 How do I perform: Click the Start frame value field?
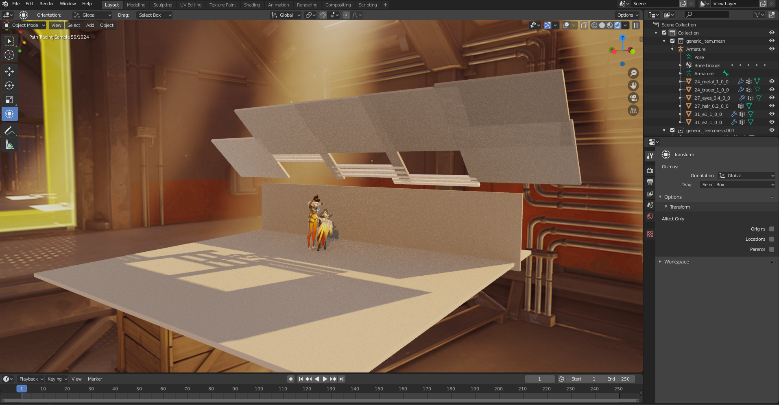584,379
